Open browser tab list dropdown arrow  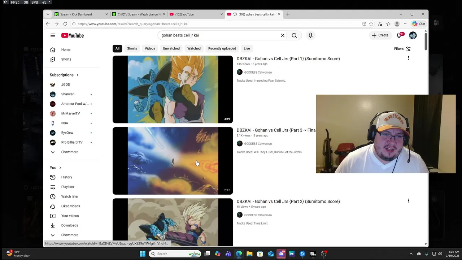click(x=48, y=14)
